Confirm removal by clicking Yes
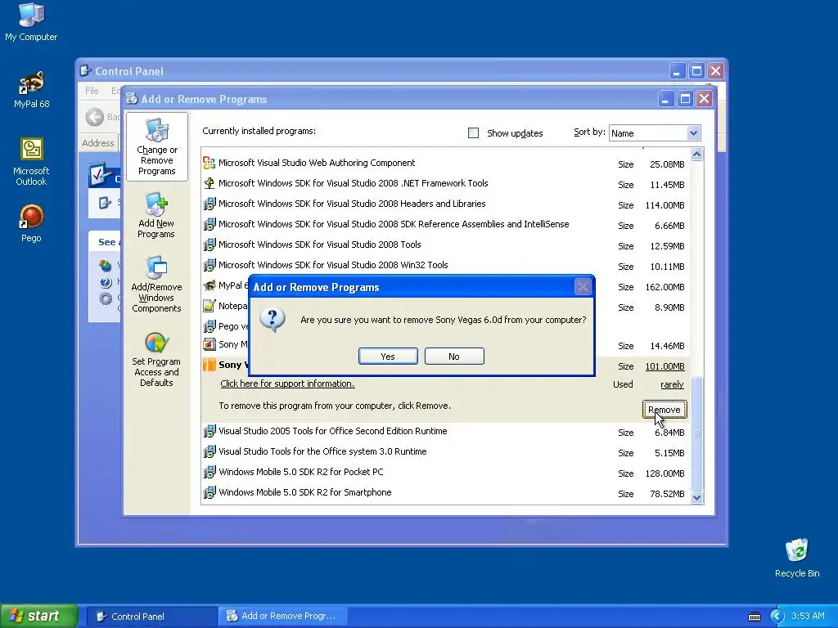838x628 pixels. [388, 357]
